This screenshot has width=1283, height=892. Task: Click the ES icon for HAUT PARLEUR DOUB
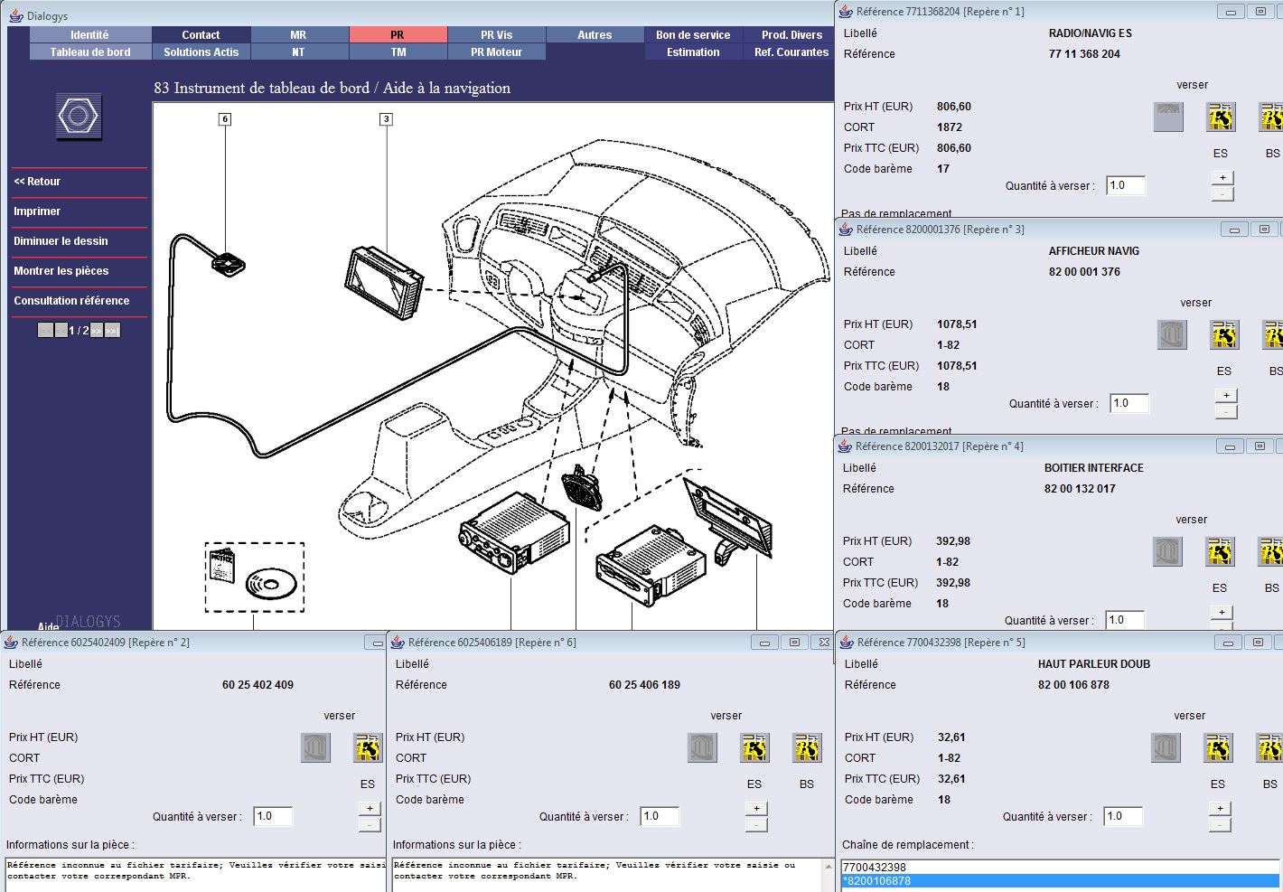tap(1218, 748)
